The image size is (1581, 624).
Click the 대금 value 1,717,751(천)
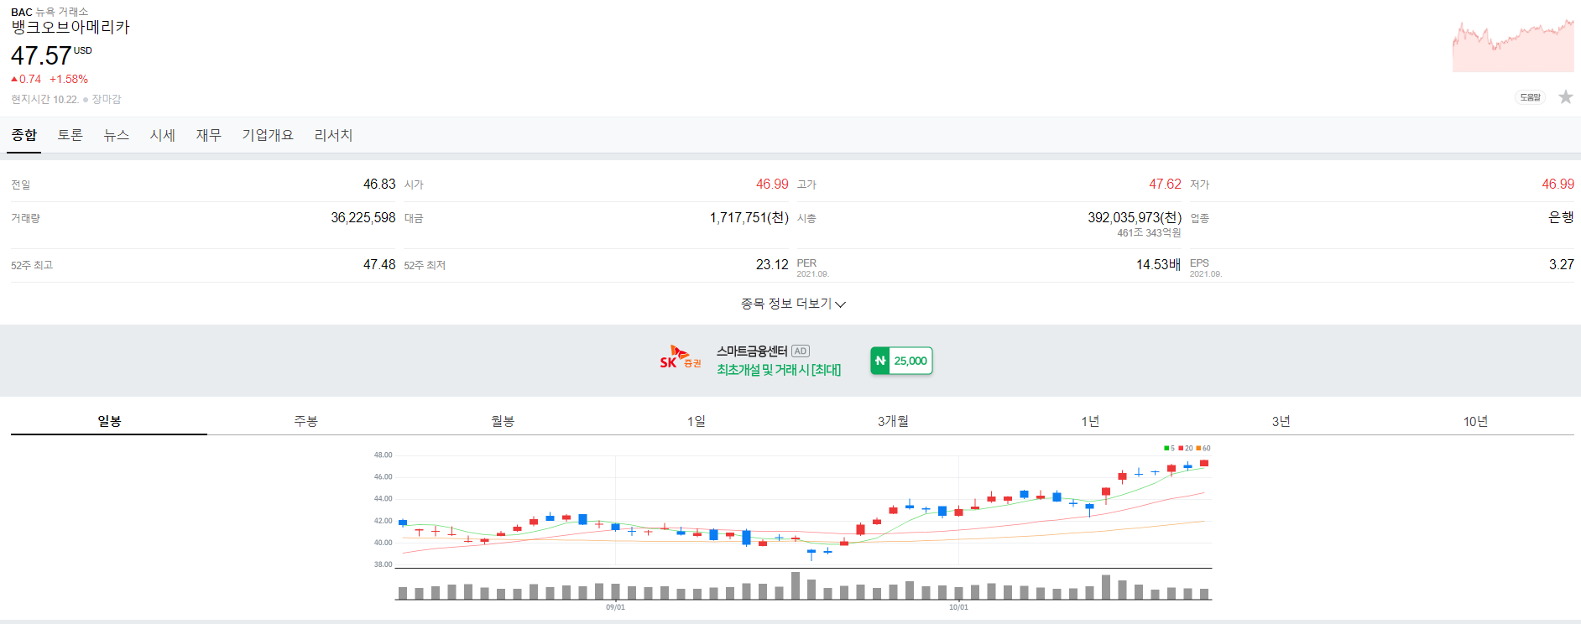point(749,217)
